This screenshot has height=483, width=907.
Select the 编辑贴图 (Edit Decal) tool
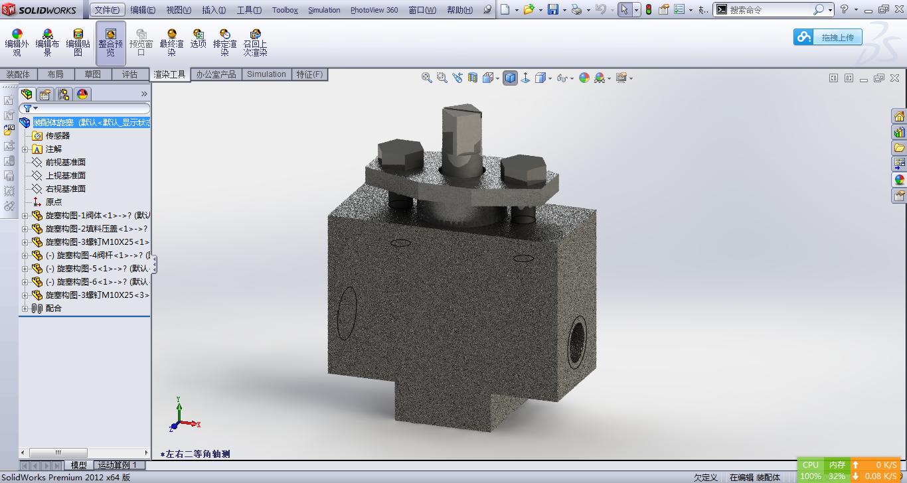coord(78,43)
